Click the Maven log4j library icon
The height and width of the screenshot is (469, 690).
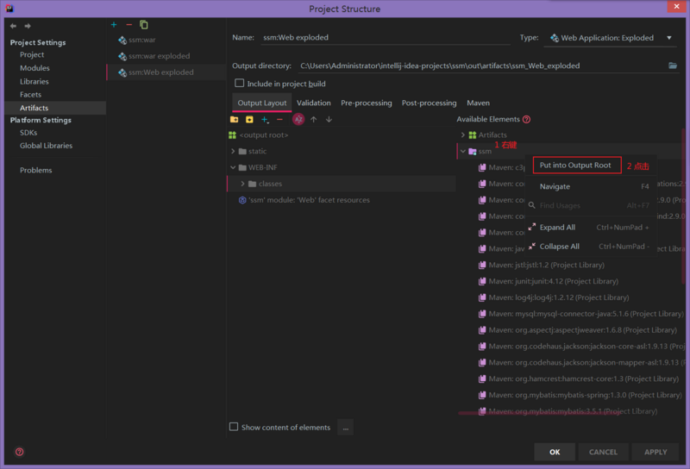[x=482, y=297]
